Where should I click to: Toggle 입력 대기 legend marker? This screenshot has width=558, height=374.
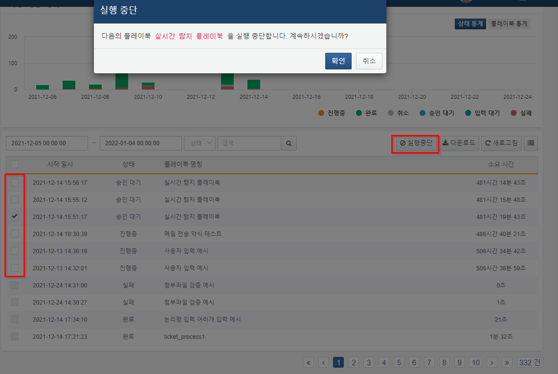tap(469, 113)
